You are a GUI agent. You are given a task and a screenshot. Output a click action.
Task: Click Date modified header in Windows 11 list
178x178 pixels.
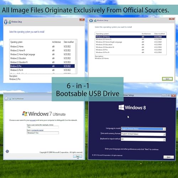(x=69, y=42)
